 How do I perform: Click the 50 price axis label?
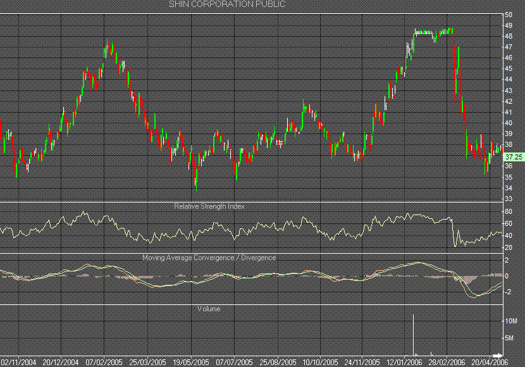coord(509,15)
